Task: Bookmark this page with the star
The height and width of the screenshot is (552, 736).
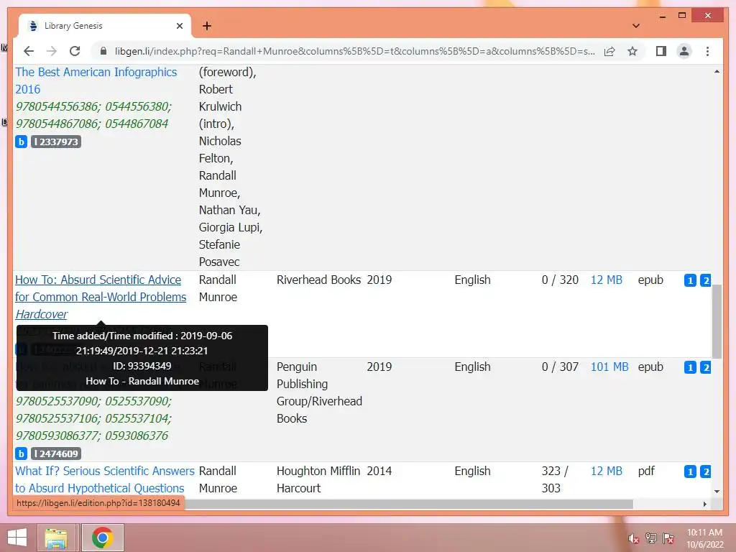Action: [x=632, y=51]
